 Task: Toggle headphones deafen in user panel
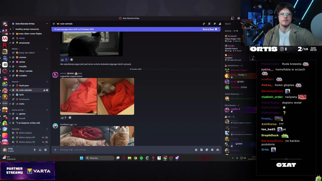[x=40, y=150]
